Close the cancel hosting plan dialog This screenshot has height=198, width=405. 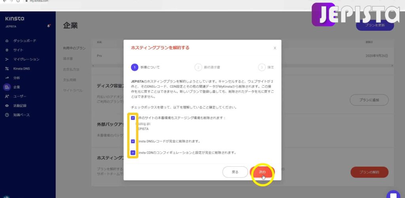(275, 48)
